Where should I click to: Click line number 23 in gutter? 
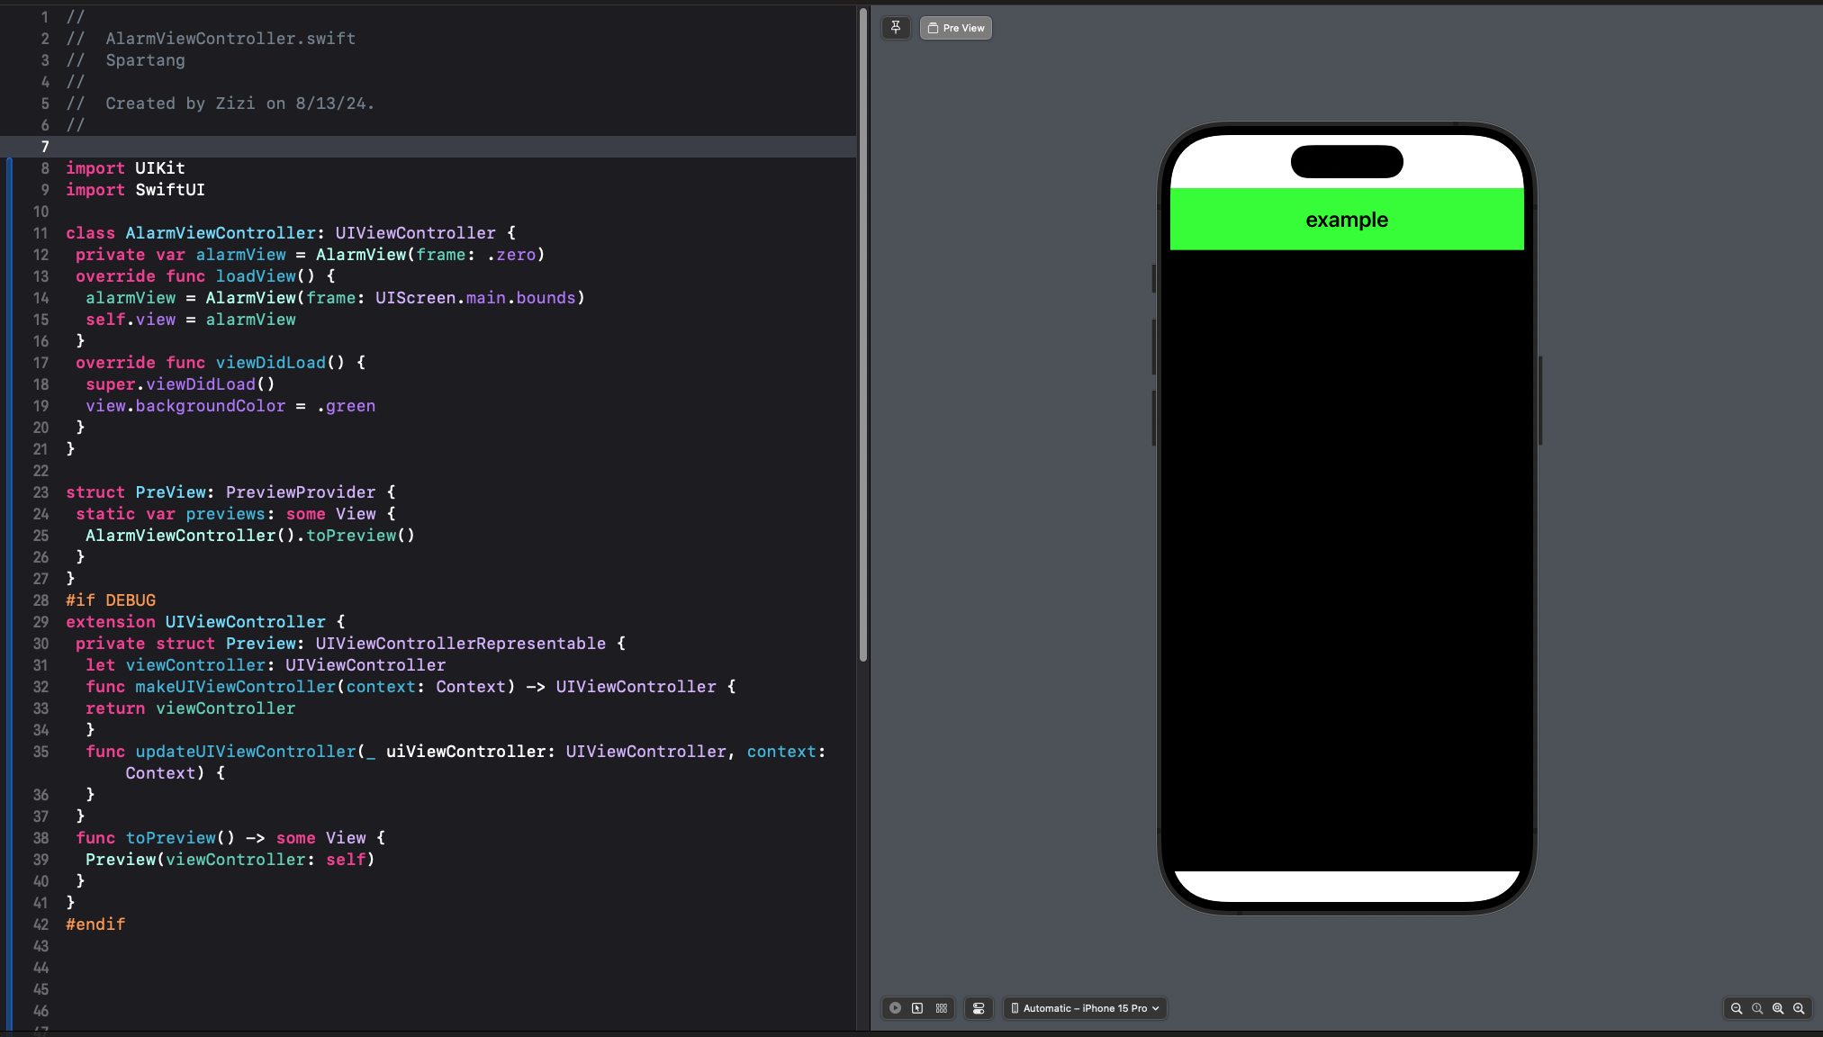(41, 492)
